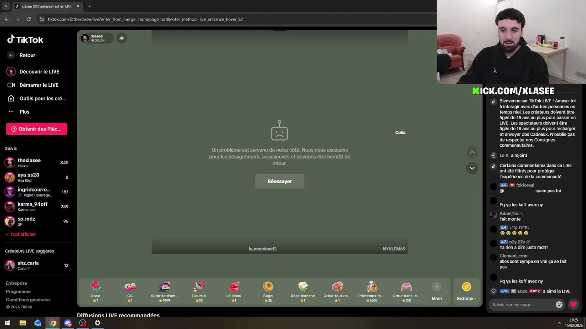Click the Chrome taskbar icon
Image resolution: width=586 pixels, height=329 pixels.
click(53, 323)
